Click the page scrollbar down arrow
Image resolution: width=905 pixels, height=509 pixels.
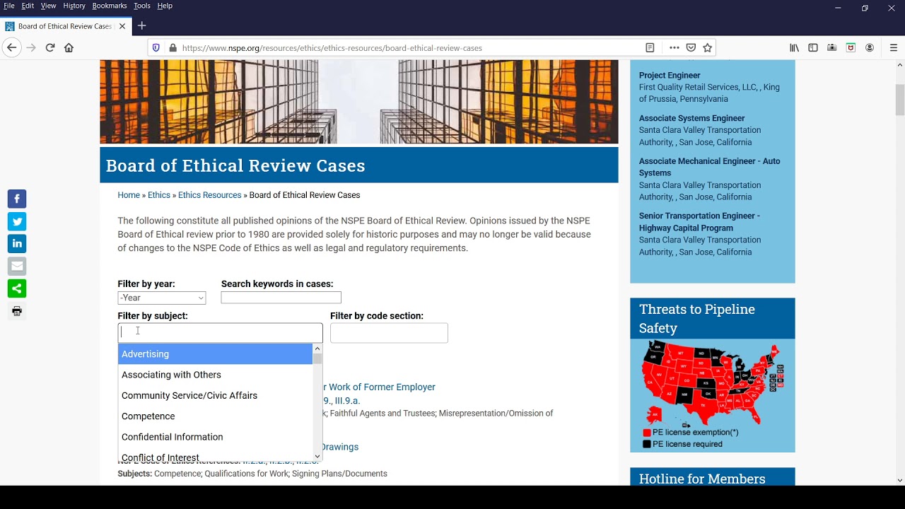point(900,481)
